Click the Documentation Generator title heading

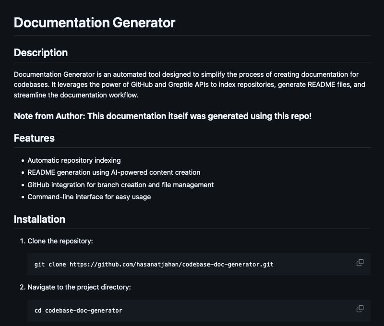(95, 23)
